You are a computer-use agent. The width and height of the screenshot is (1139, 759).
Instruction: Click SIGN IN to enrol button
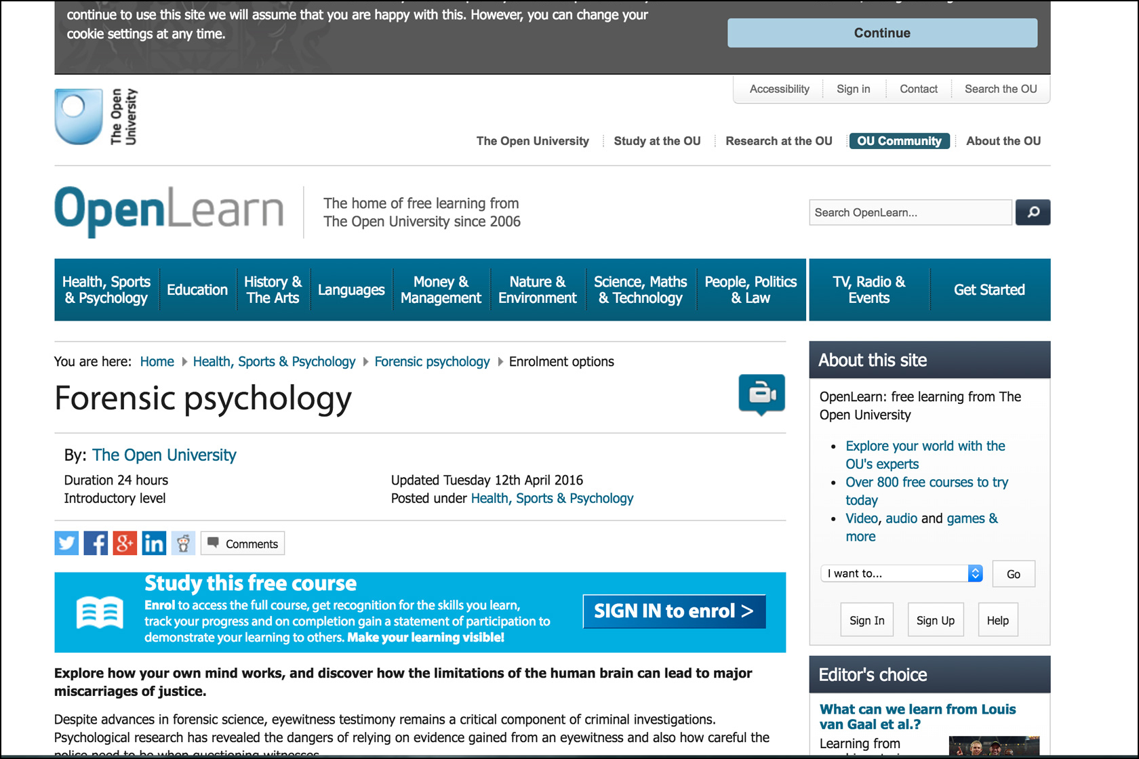click(674, 611)
